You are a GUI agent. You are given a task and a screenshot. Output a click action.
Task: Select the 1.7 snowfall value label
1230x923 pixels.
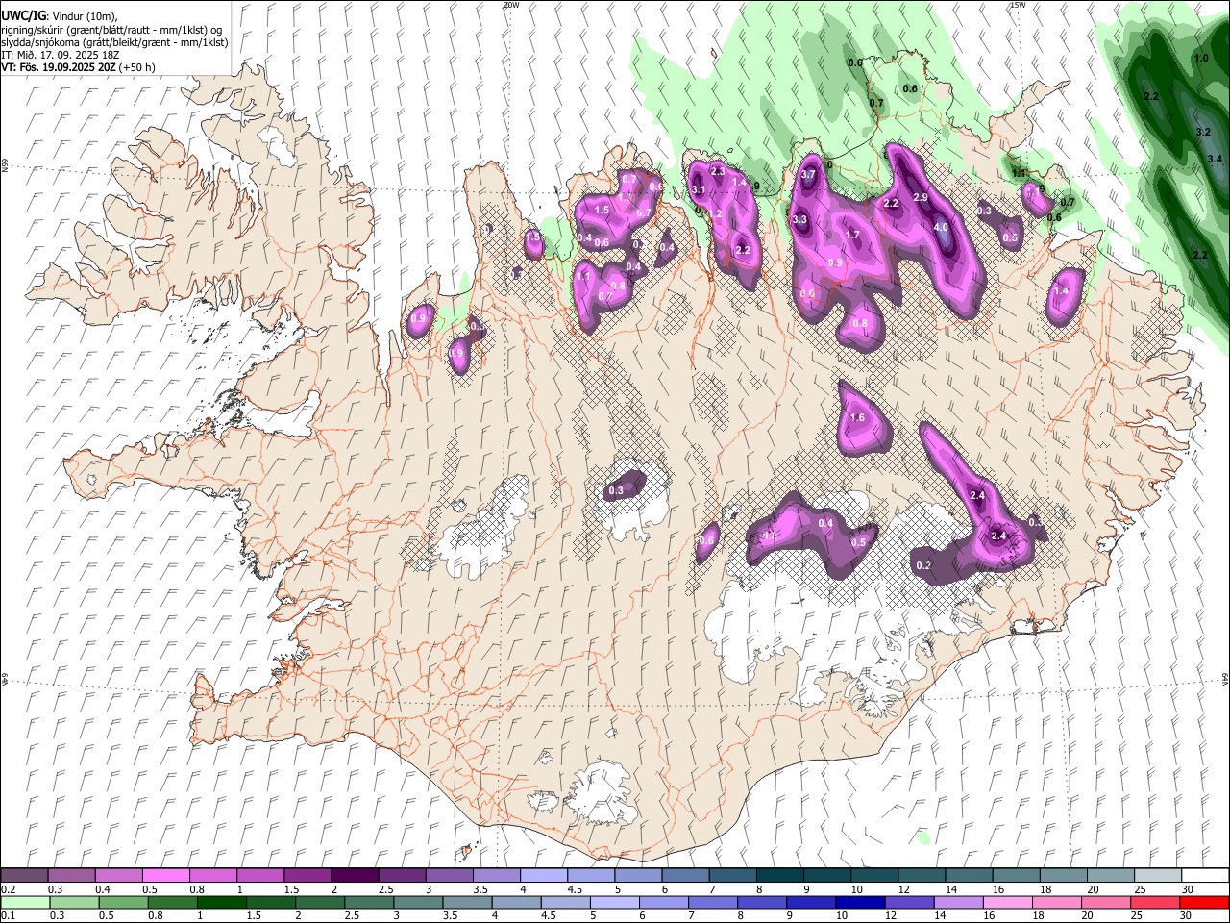852,236
